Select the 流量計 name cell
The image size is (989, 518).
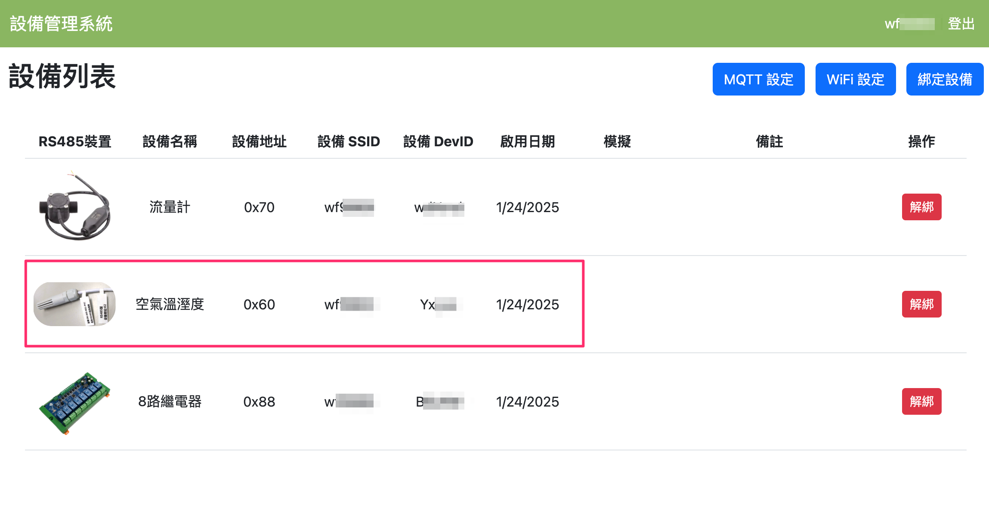tap(170, 207)
